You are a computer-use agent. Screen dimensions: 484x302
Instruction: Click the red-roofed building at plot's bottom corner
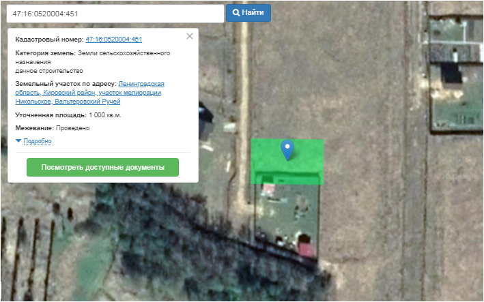[x=307, y=249]
